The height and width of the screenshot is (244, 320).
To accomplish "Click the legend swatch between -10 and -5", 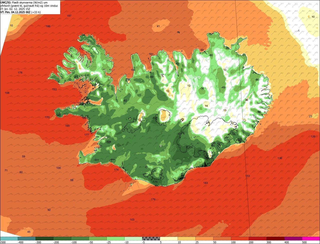I will [x=133, y=239].
